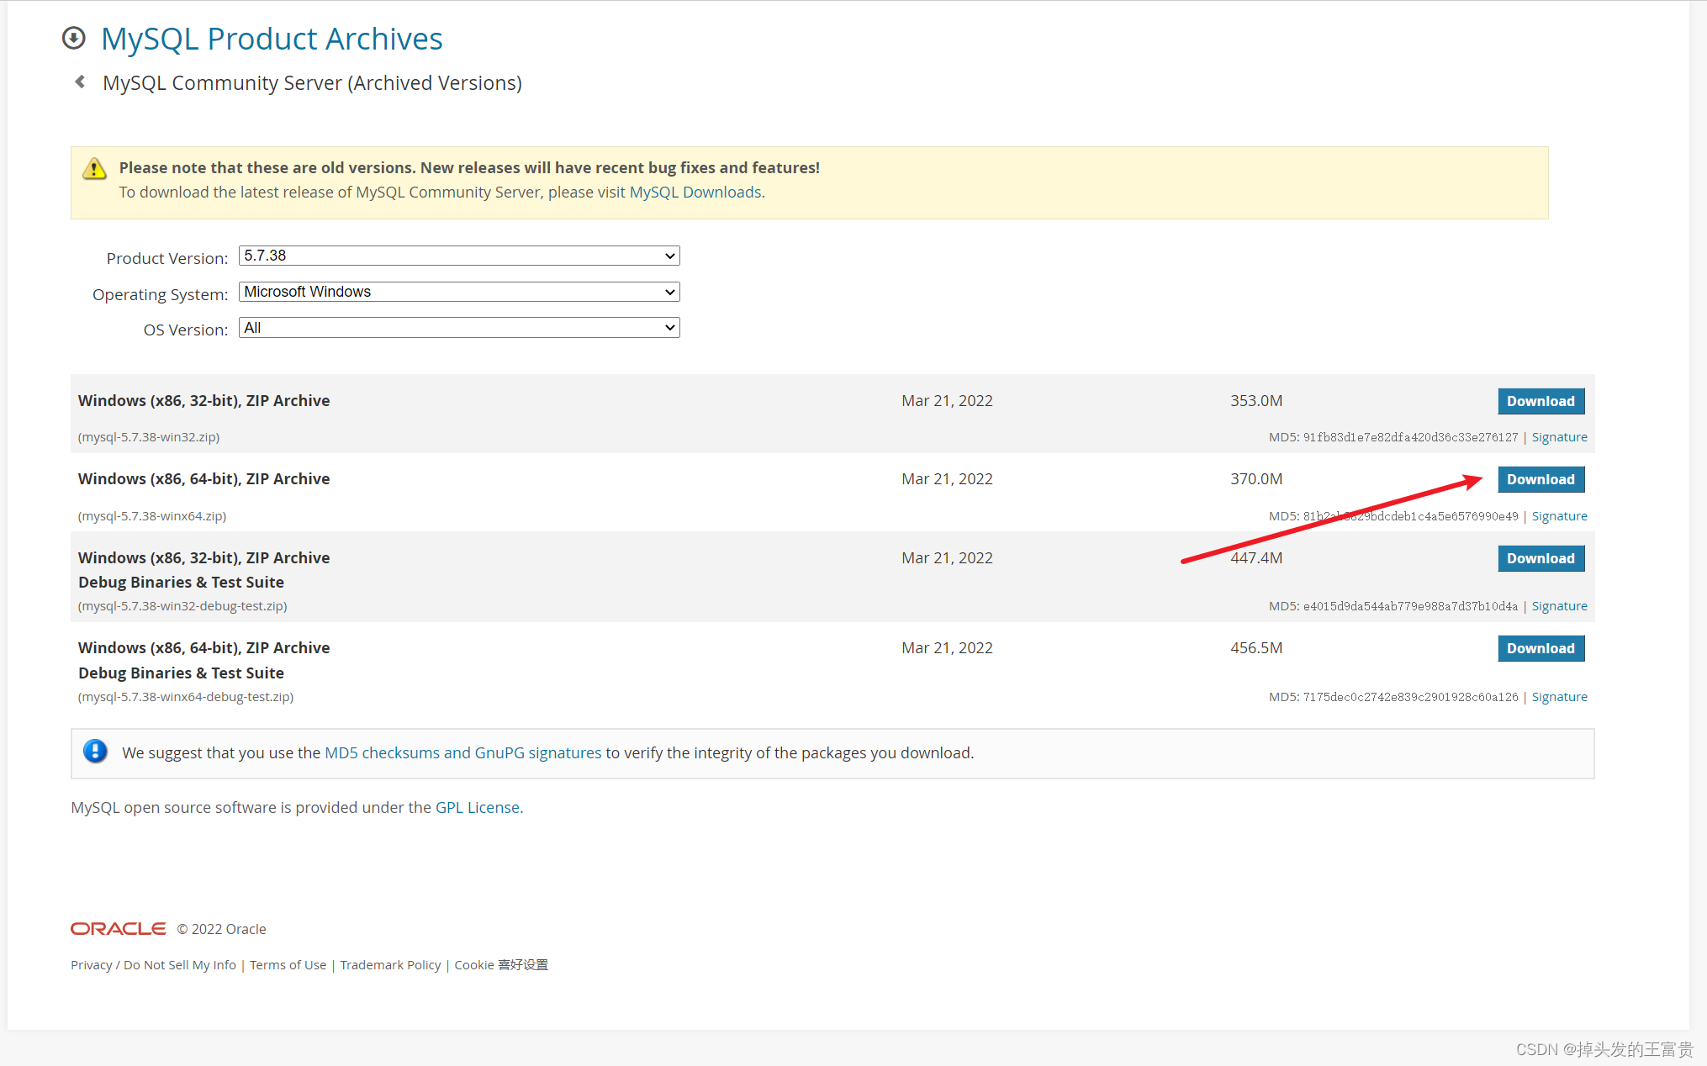Open the Terms of Use link
Viewport: 1707px width, 1066px height.
pyautogui.click(x=288, y=964)
